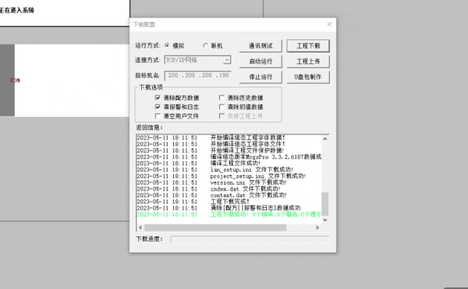Click the log's vertical scrollbar thumb

tap(325, 204)
